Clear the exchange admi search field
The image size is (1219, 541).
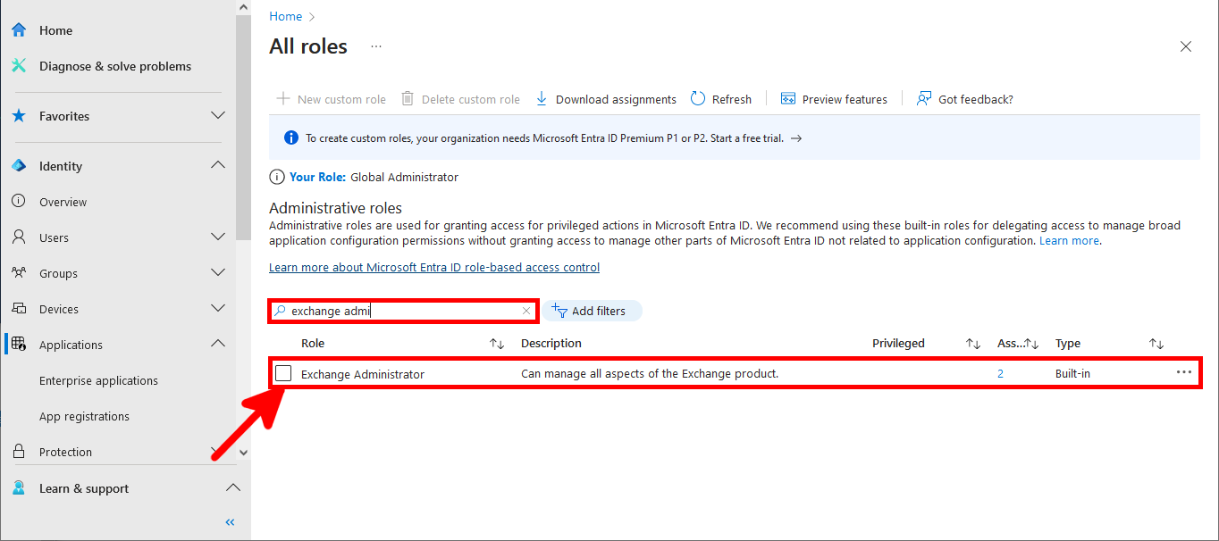(526, 310)
